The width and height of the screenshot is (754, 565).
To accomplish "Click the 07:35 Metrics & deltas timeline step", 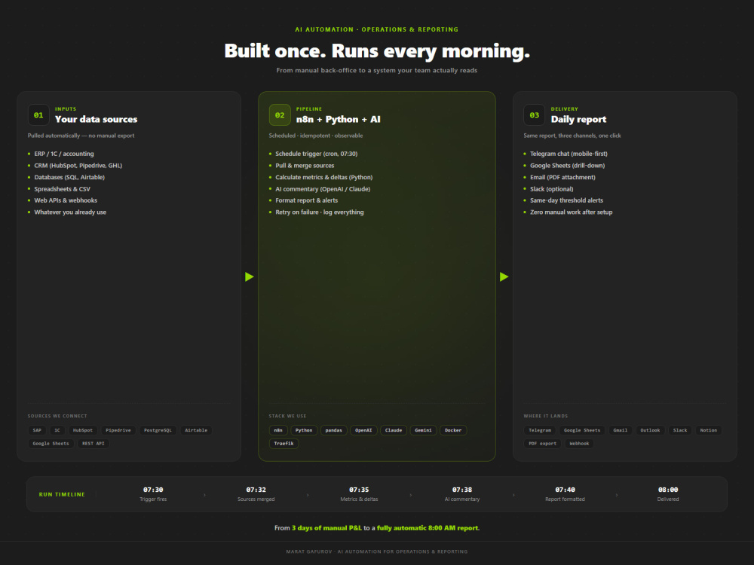I will (359, 494).
